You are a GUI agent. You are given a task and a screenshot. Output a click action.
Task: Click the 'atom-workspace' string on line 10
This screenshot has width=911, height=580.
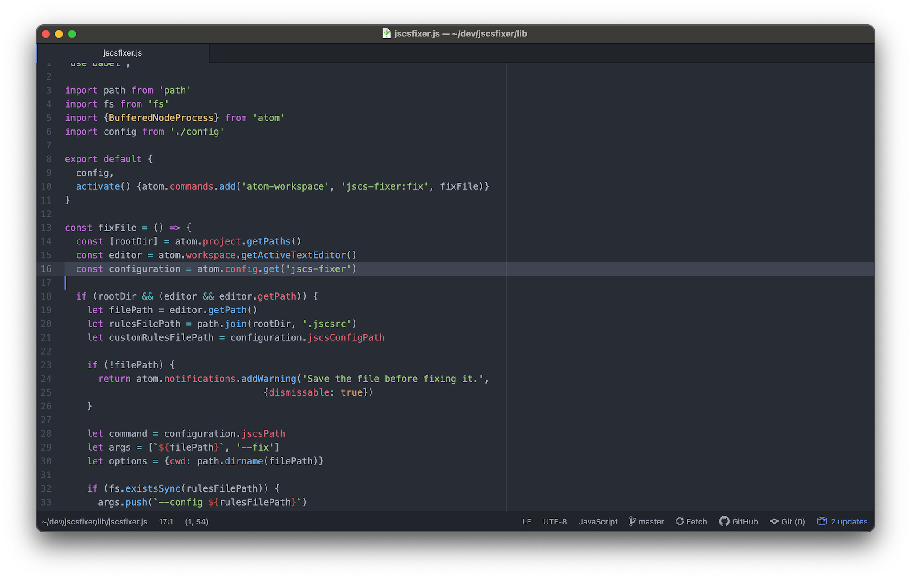point(285,186)
